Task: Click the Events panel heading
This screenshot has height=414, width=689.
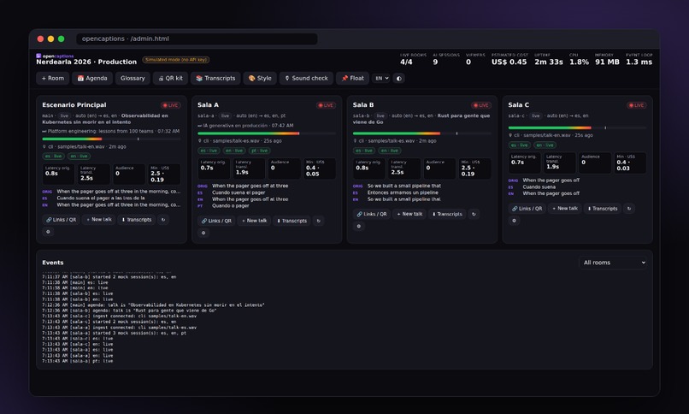Action: click(x=53, y=263)
